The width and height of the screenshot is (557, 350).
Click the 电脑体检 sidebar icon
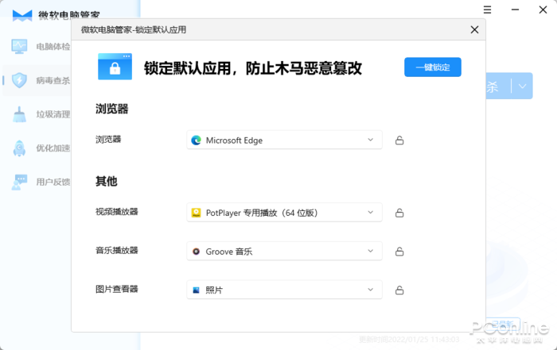(20, 46)
